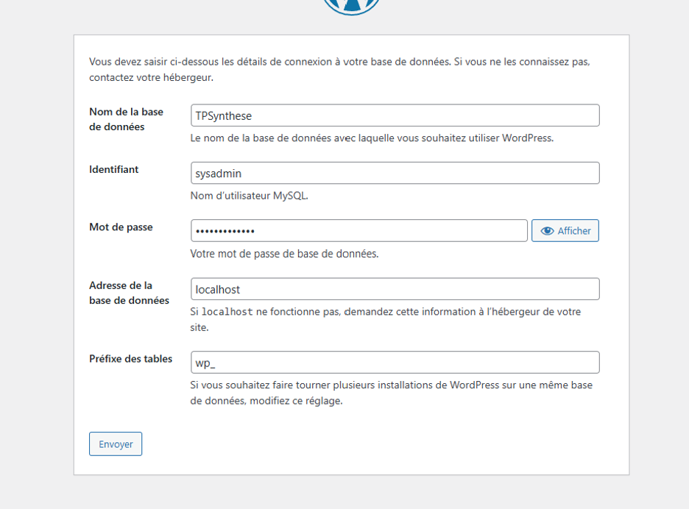Click the "Identifiant" label
This screenshot has height=509, width=689.
[x=114, y=169]
